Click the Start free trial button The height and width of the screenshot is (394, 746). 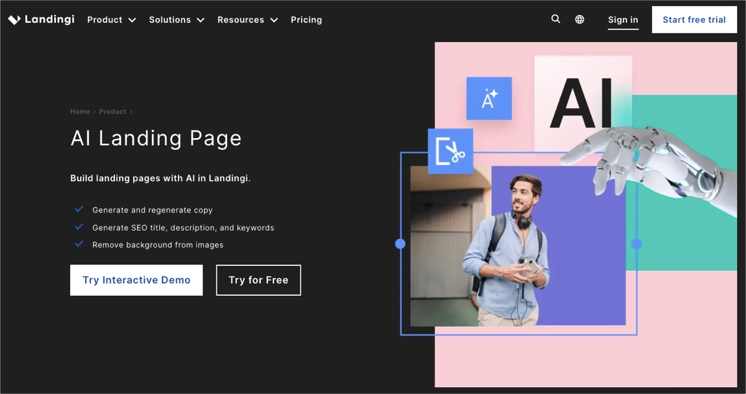694,19
